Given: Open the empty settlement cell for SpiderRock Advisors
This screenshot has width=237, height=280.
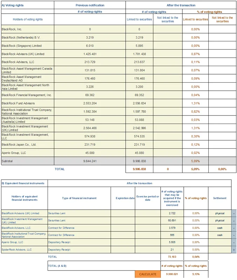Looking at the screenshot, I should click(219, 250).
